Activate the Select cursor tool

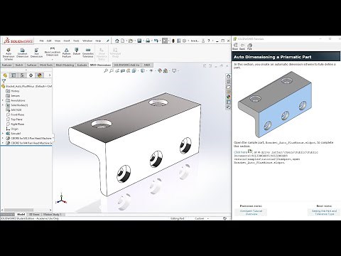[x=165, y=41]
